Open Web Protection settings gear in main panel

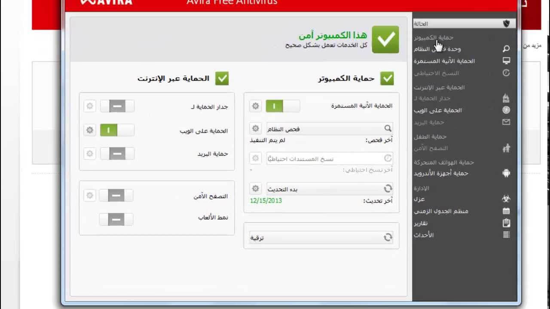pos(90,130)
